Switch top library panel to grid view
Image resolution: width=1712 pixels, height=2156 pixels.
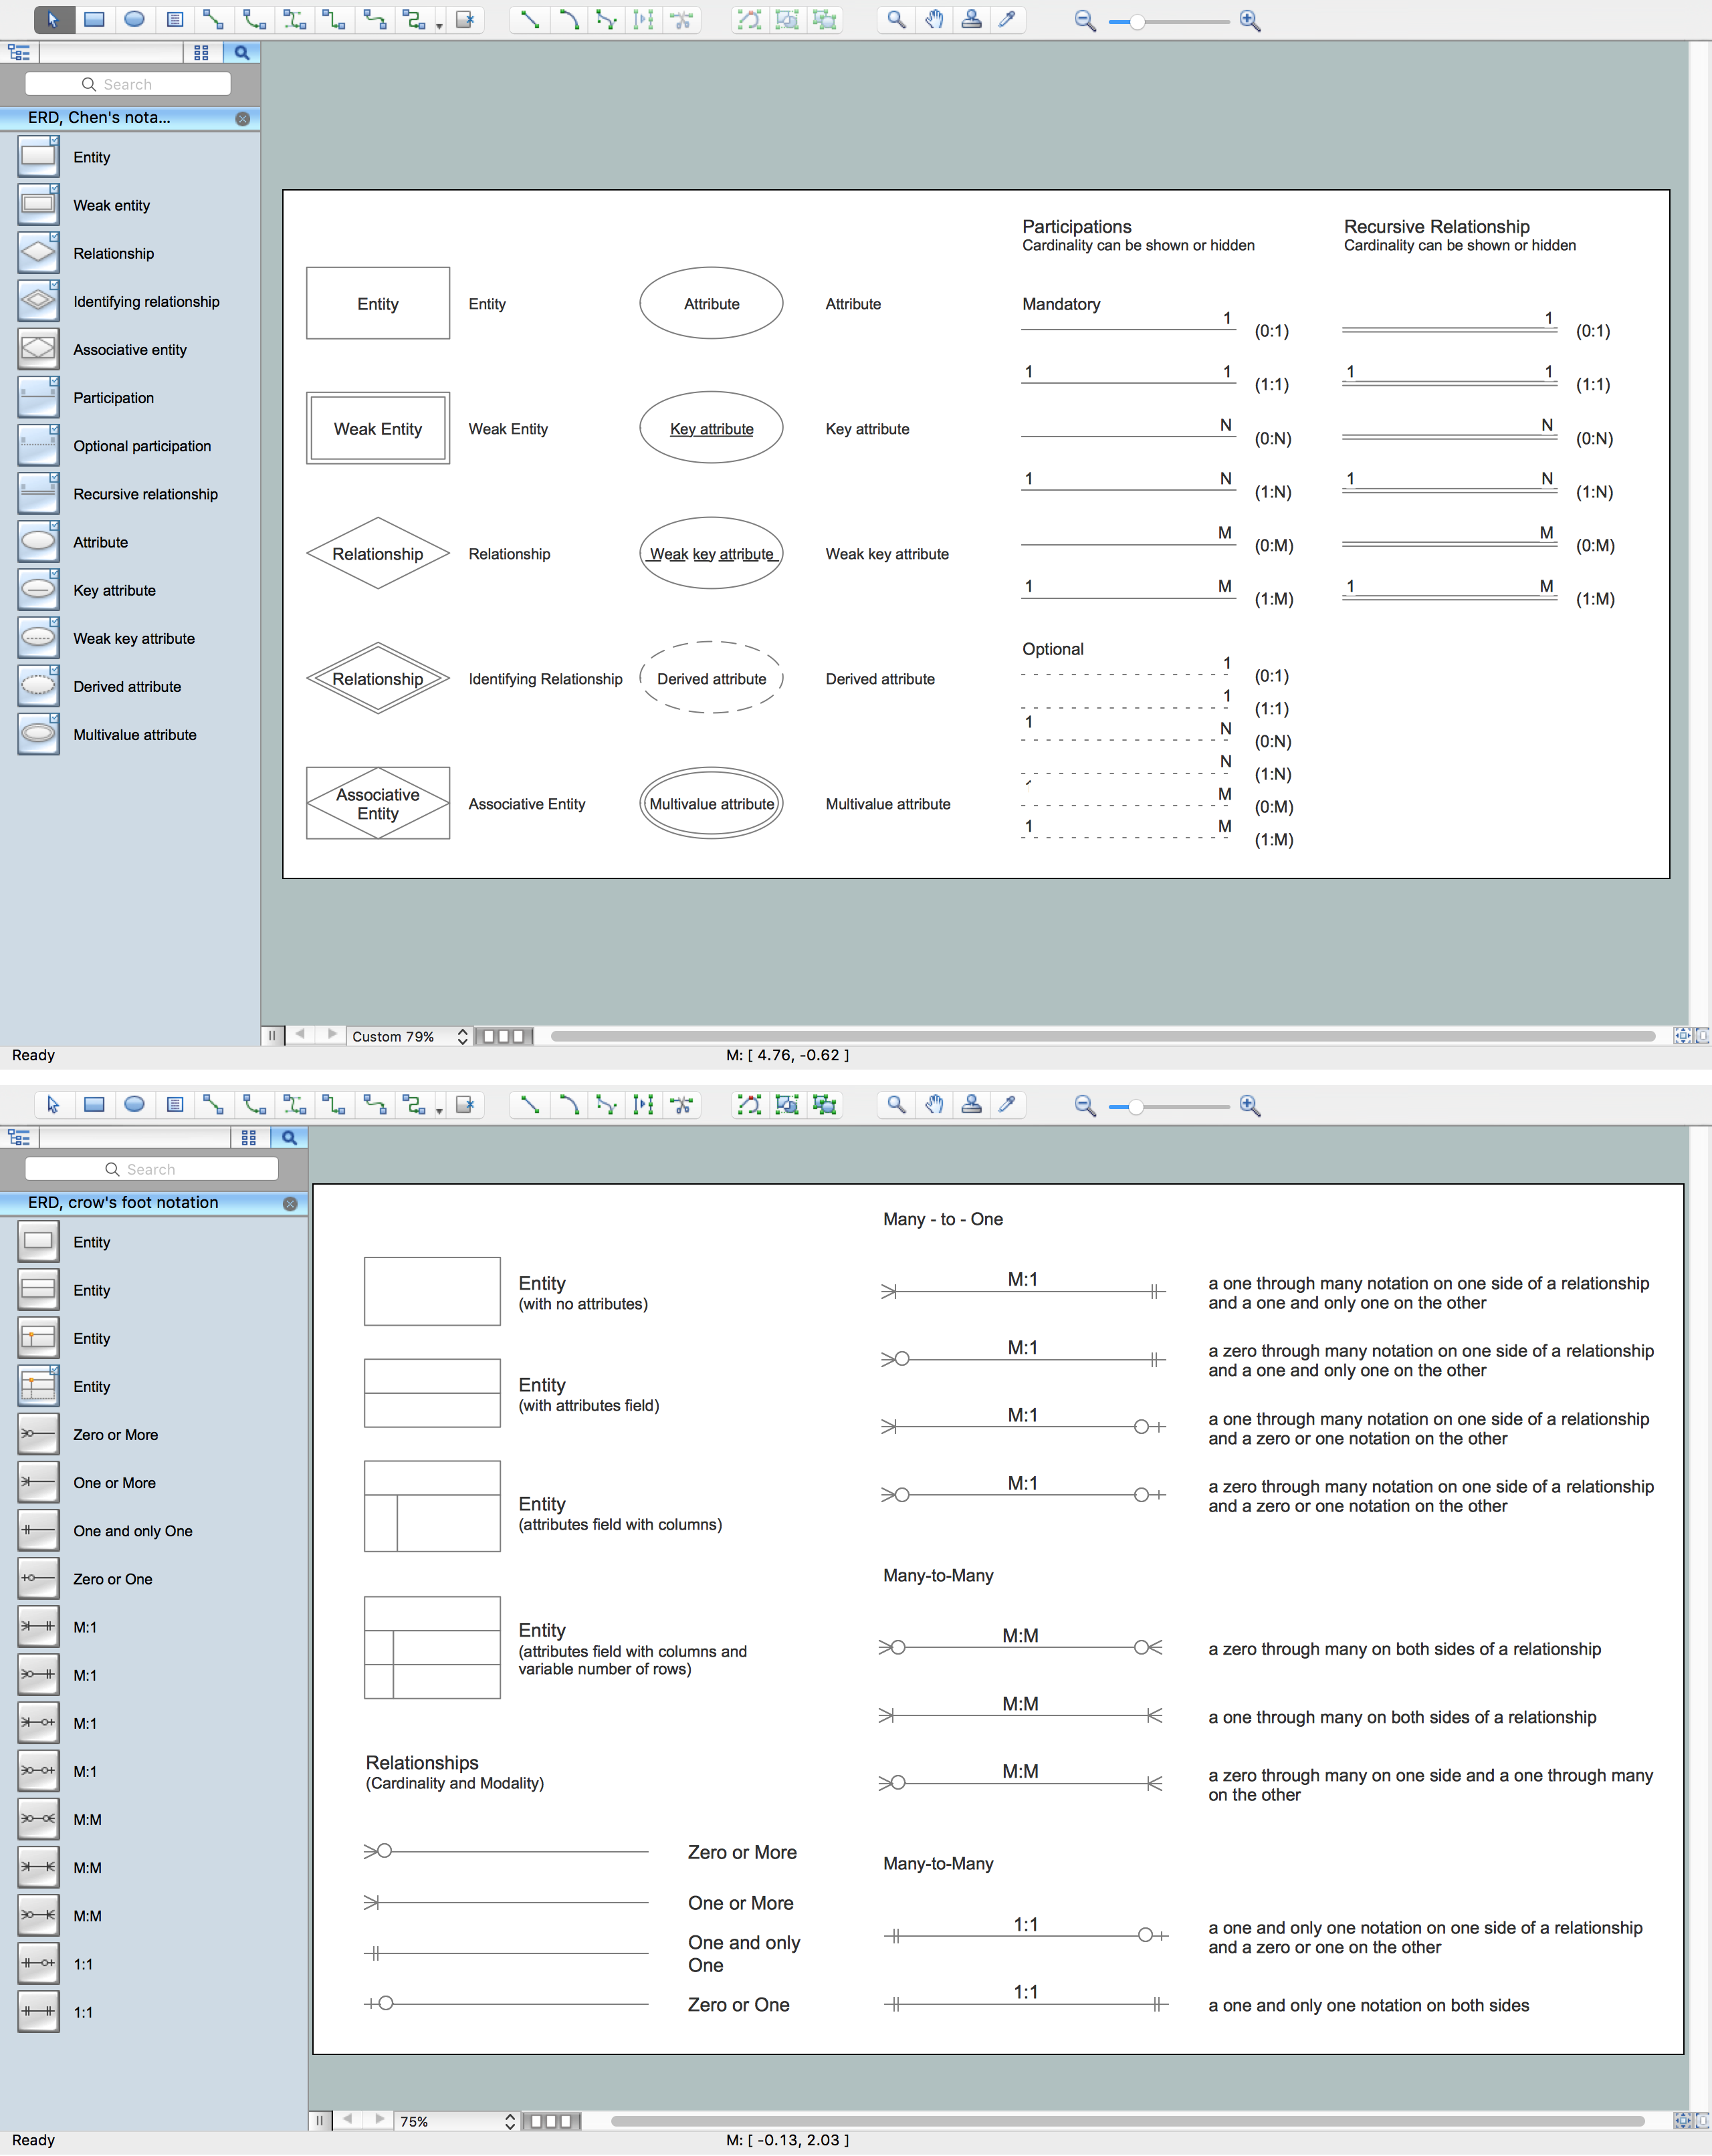[x=201, y=52]
